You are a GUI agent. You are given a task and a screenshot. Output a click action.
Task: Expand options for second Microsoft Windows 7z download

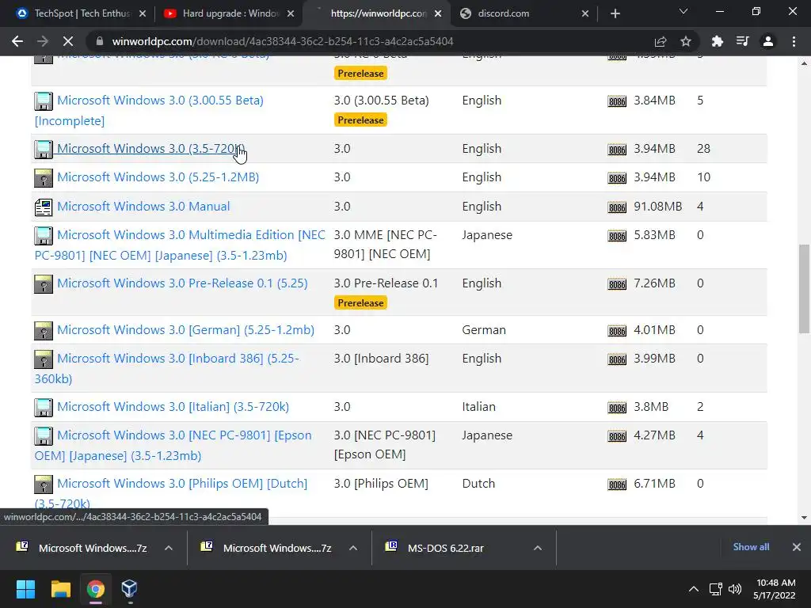[x=353, y=548]
